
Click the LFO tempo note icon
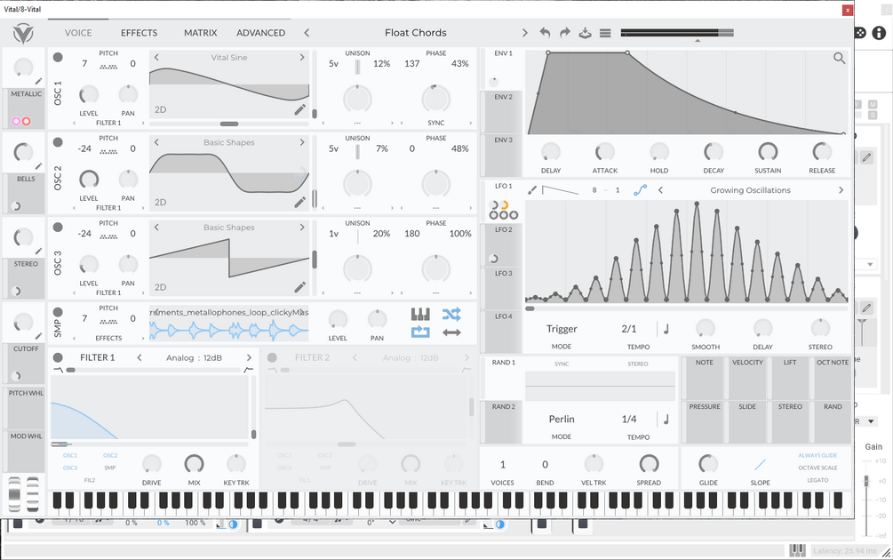click(666, 329)
